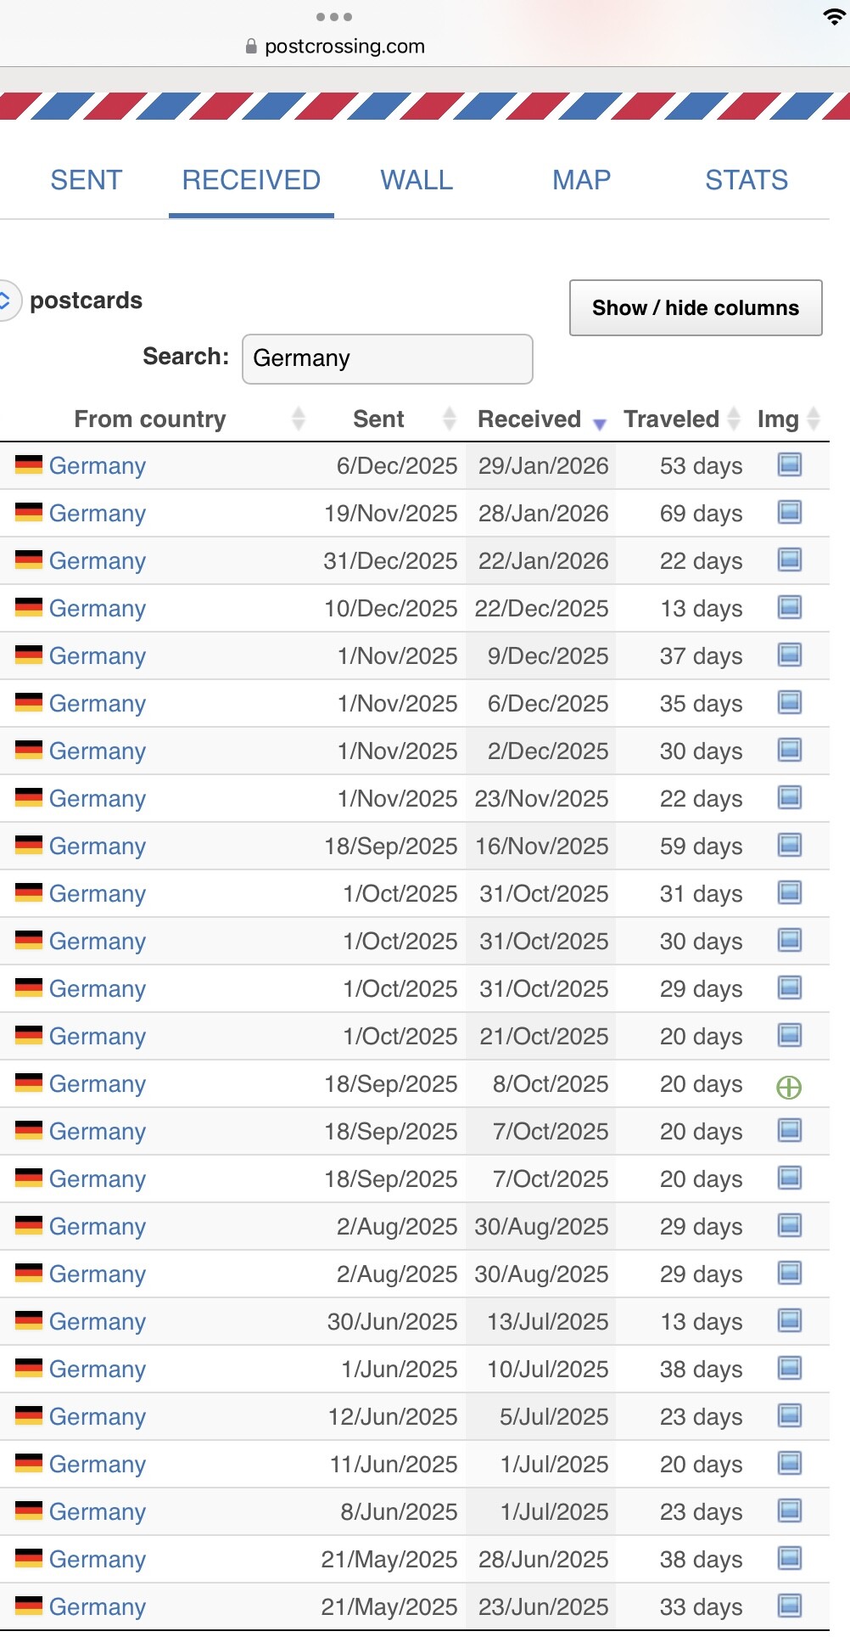Screen dimensions: 850x1637
Task: Sort table by Sent date column
Action: point(378,419)
